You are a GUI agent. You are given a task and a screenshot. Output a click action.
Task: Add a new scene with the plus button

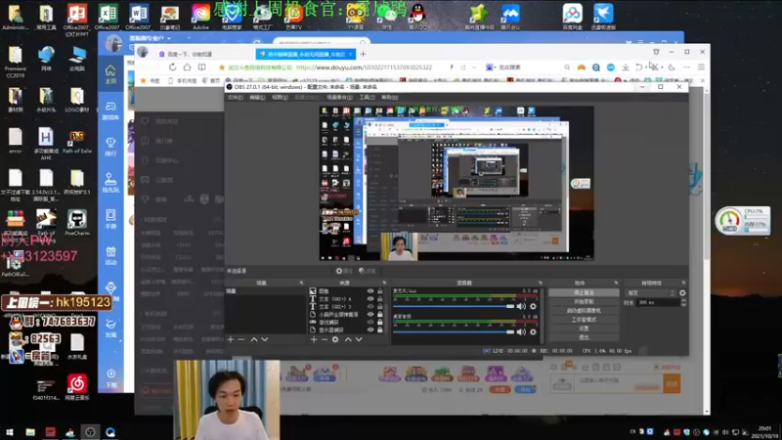(231, 339)
